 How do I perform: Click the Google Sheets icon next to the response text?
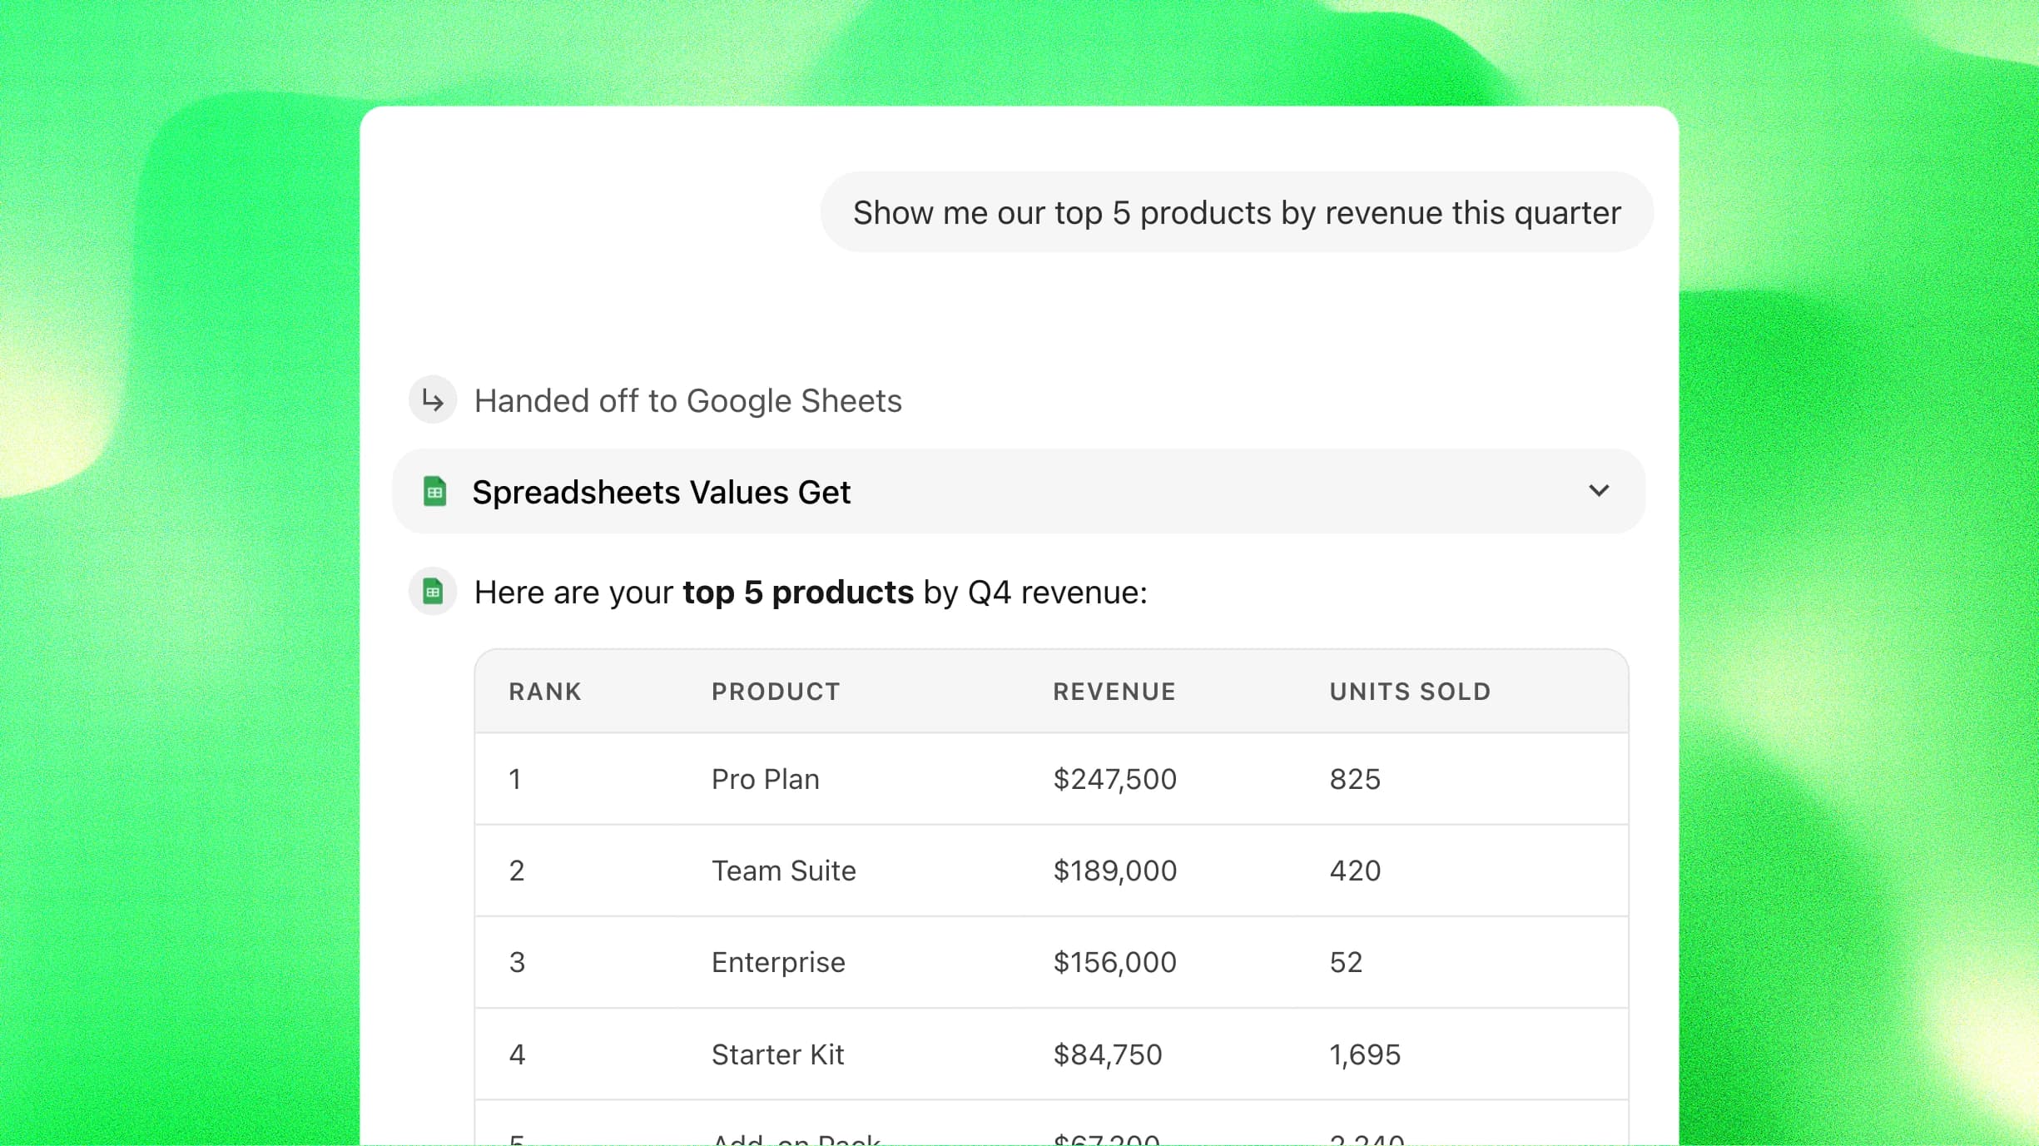pos(432,592)
